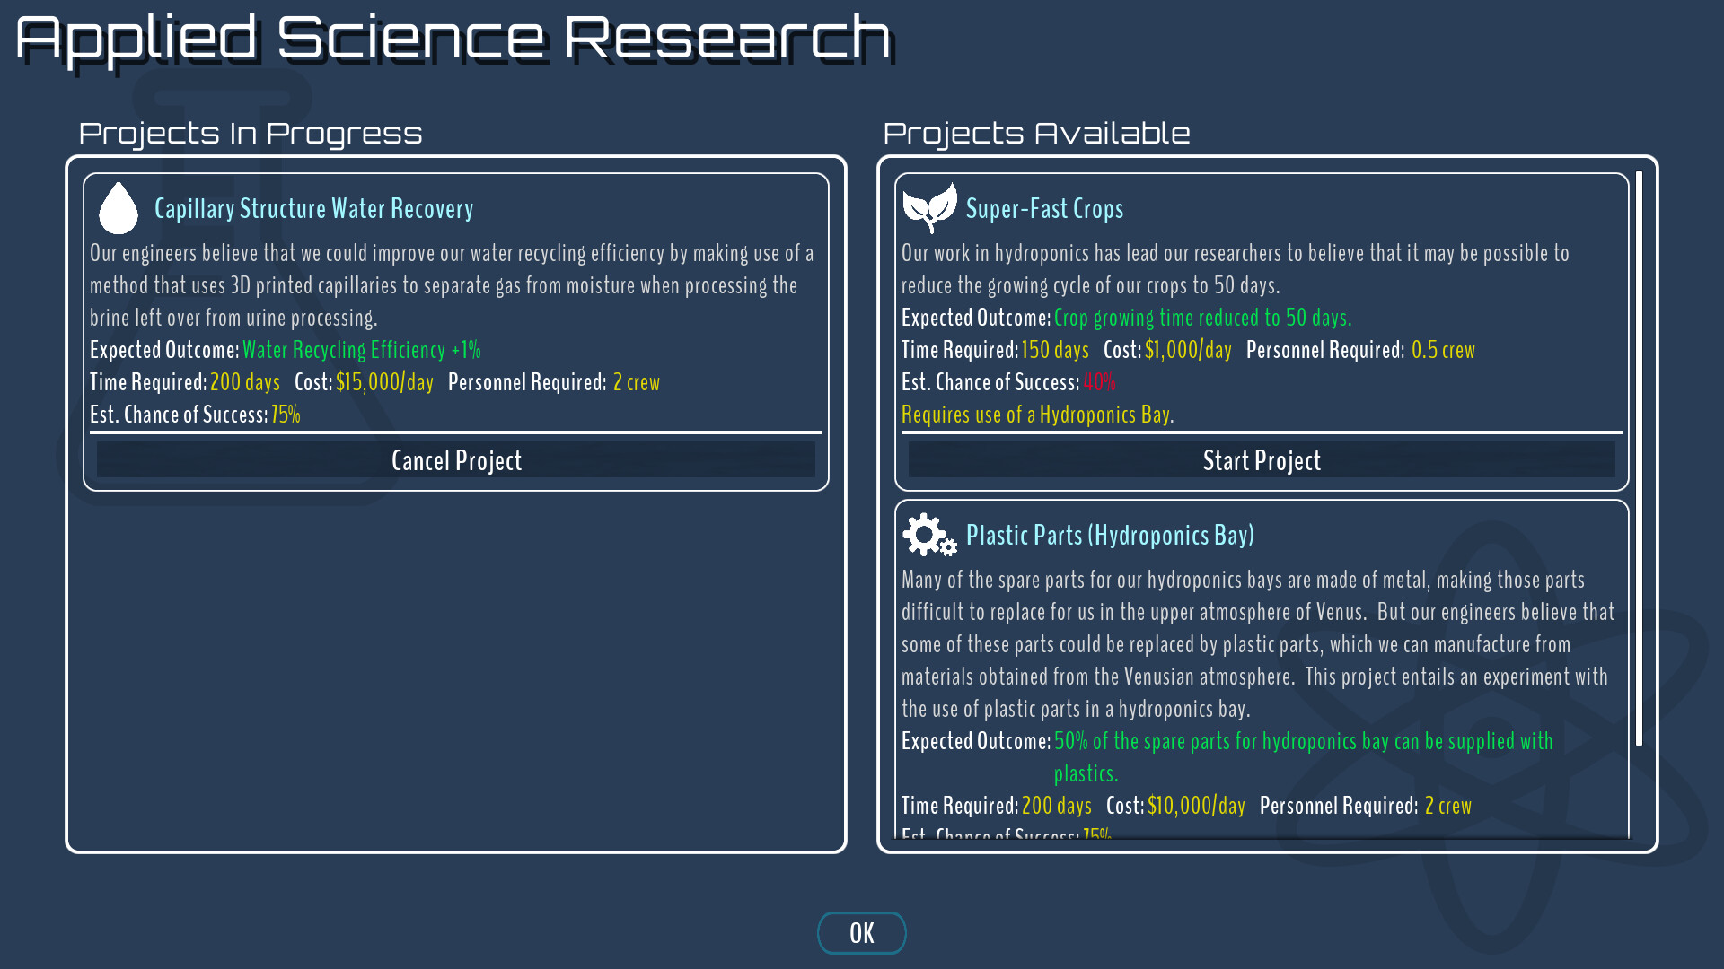
Task: Start the Super-Fast Crops project
Action: [x=1262, y=460]
